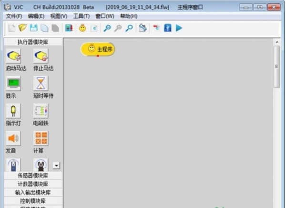Click the vertical scrollbar up arrow
Screen dimensions: 286x208
coord(277,42)
